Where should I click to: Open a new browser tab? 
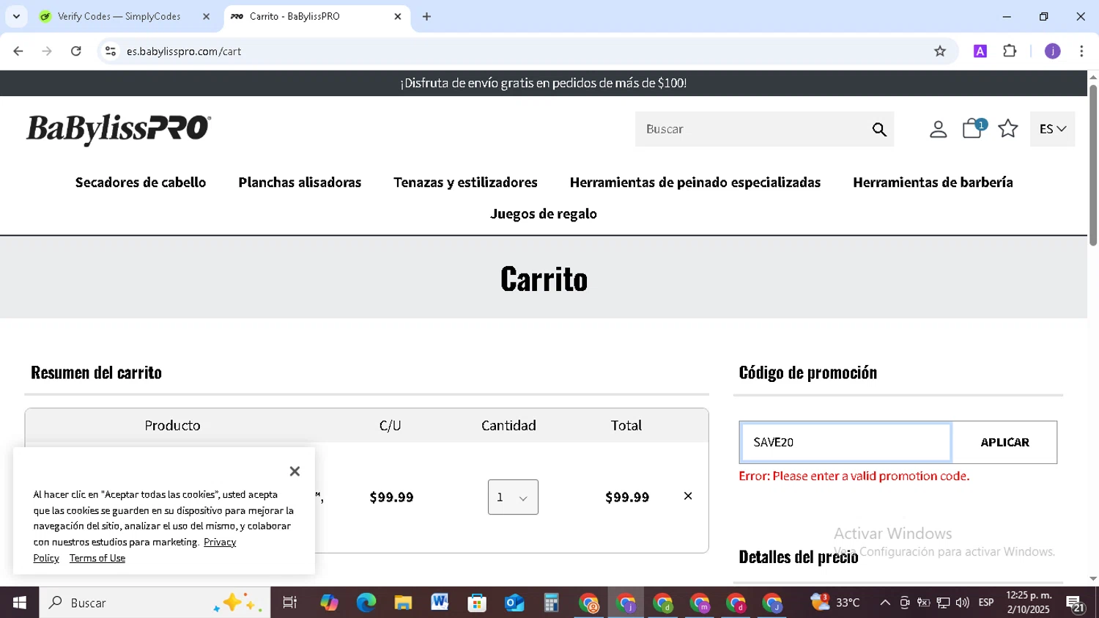[426, 16]
